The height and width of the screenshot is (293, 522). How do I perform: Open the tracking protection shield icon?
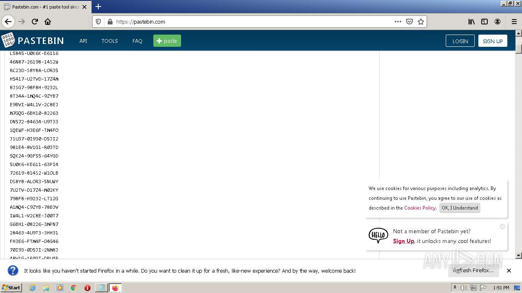coord(98,22)
